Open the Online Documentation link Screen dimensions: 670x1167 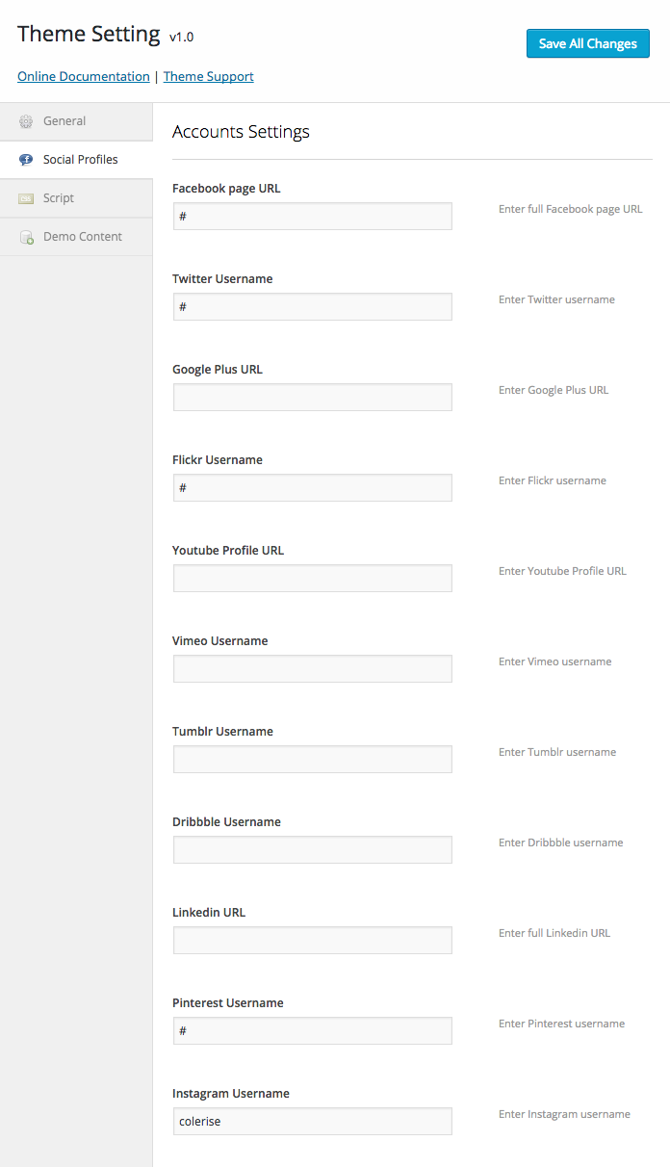point(84,76)
